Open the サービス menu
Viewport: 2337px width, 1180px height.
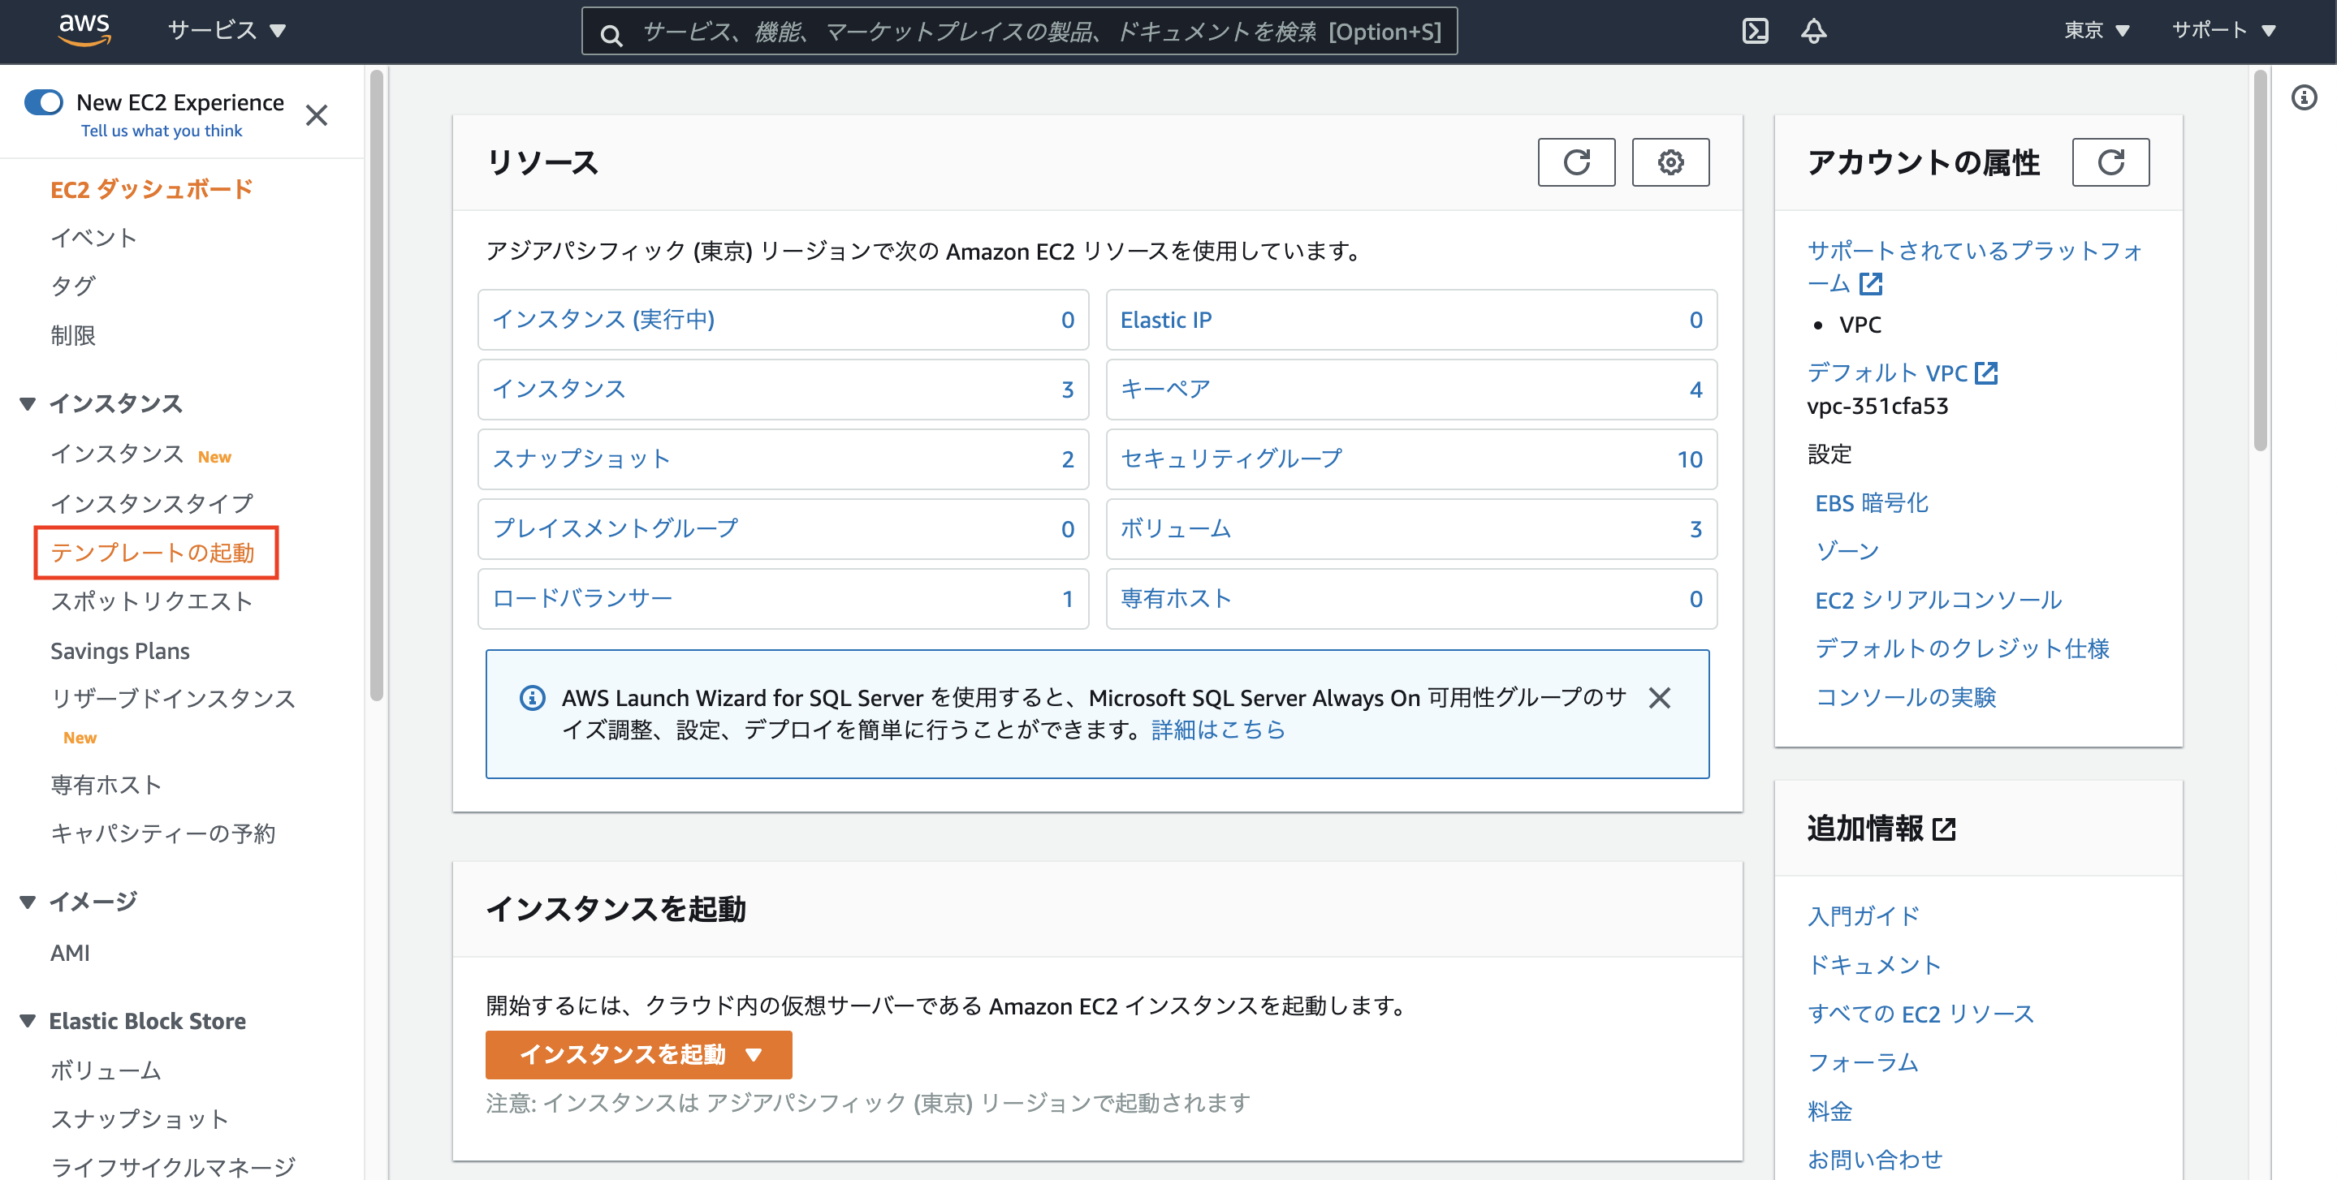click(222, 30)
